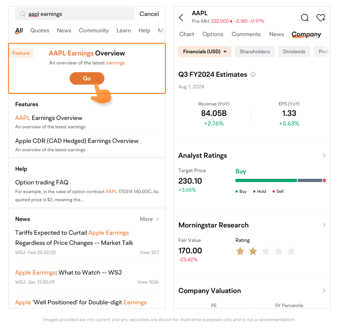Select the Shareholders filter chip

pyautogui.click(x=255, y=52)
